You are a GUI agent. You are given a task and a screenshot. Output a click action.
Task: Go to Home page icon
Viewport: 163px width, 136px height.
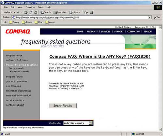[36, 12]
